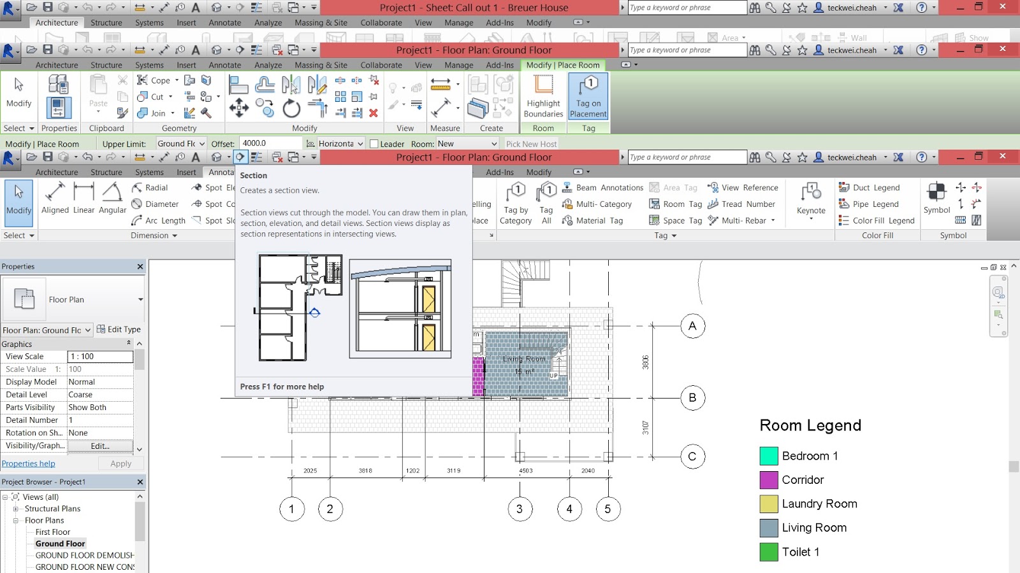Viewport: 1020px width, 573px height.
Task: Pick the Material Tag tool
Action: tap(592, 221)
